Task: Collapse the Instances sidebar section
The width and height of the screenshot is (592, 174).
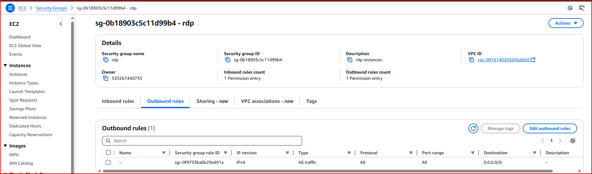Action: click(x=5, y=65)
